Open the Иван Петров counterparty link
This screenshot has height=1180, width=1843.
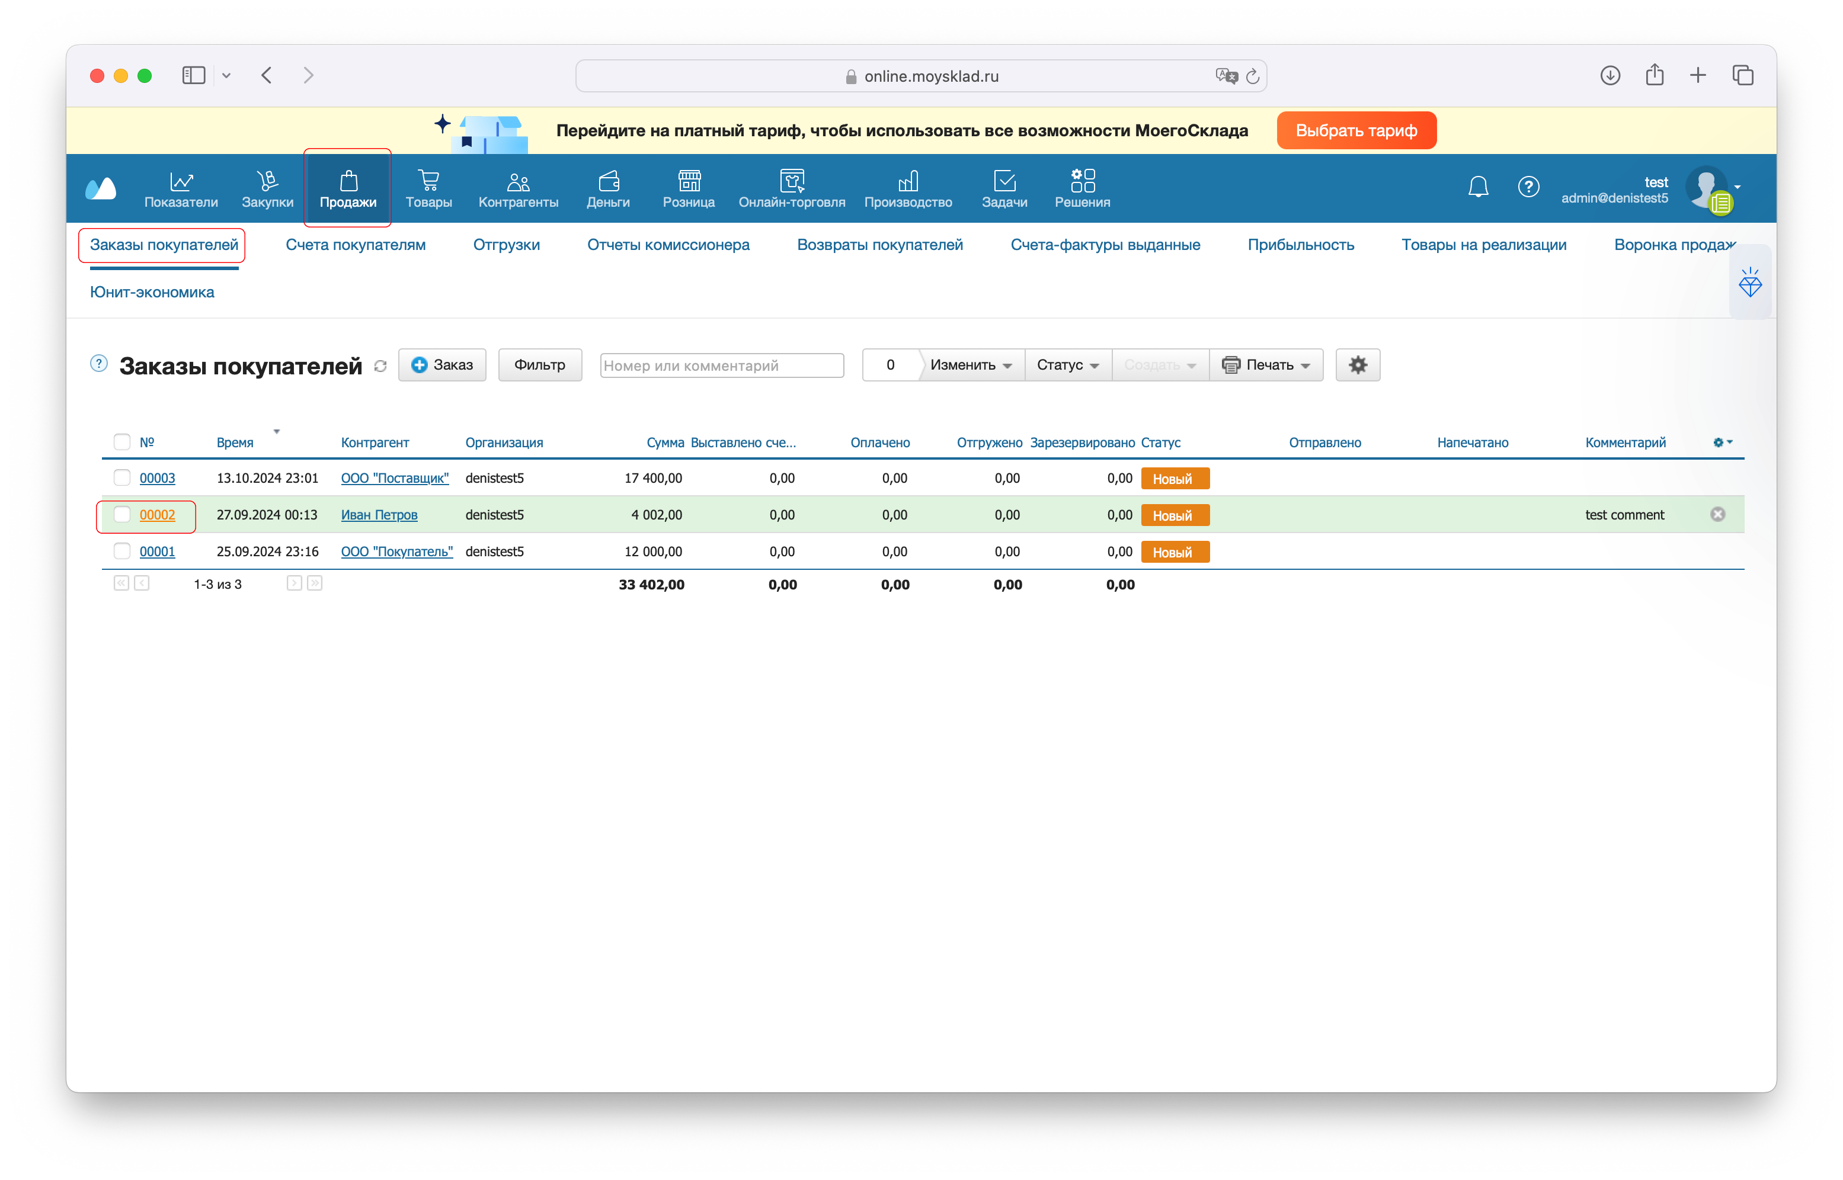point(379,515)
